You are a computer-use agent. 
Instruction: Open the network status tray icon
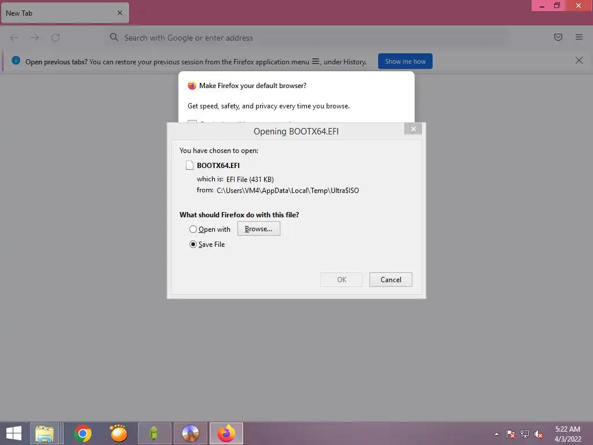[x=525, y=434]
